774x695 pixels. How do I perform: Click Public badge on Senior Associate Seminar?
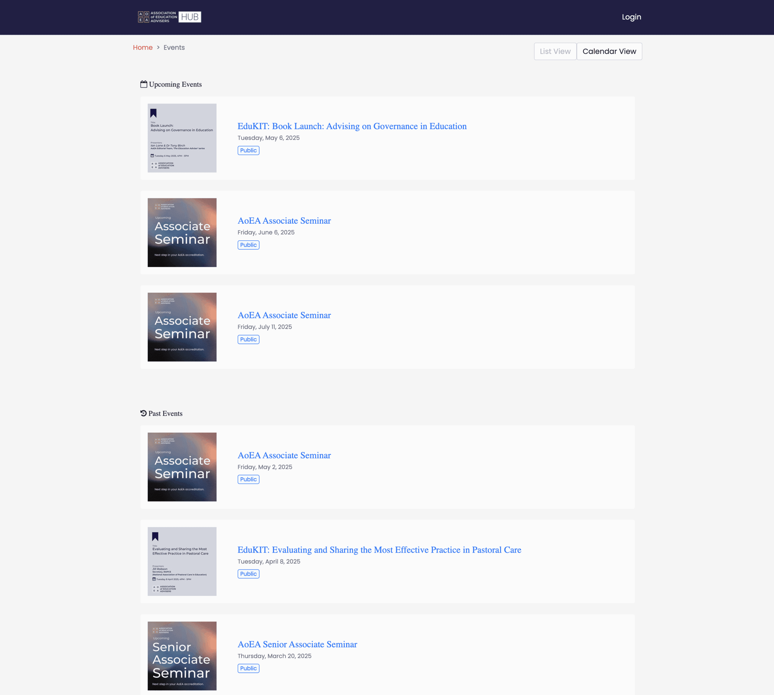click(249, 668)
